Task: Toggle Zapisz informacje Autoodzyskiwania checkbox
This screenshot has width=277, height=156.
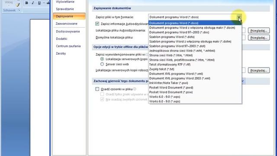Action: (x=97, y=24)
